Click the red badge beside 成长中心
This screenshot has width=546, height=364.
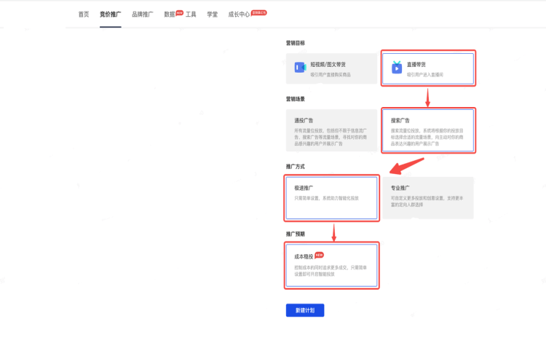259,12
